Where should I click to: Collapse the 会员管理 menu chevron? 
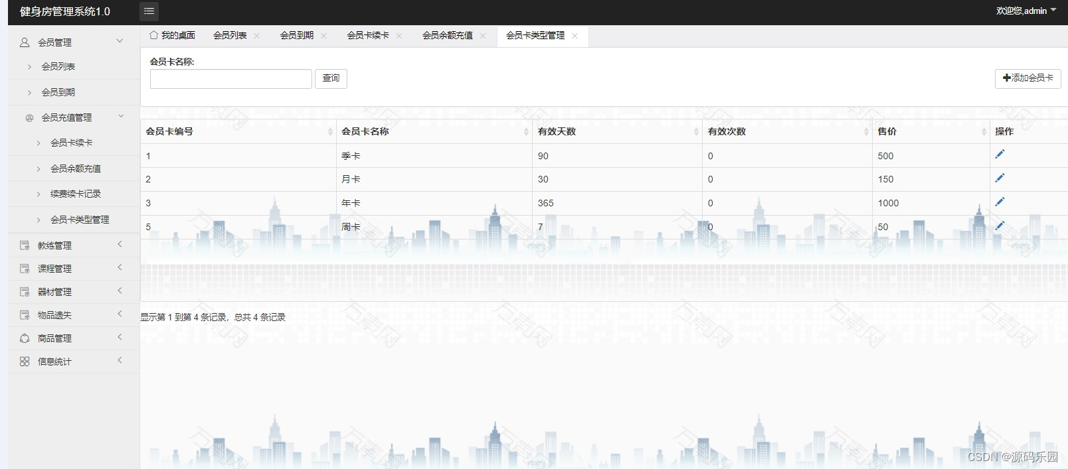pos(120,41)
